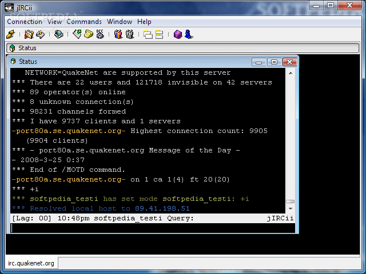Click the '[Lag: 00]' status bar text
366x274 pixels.
[x=32, y=218]
